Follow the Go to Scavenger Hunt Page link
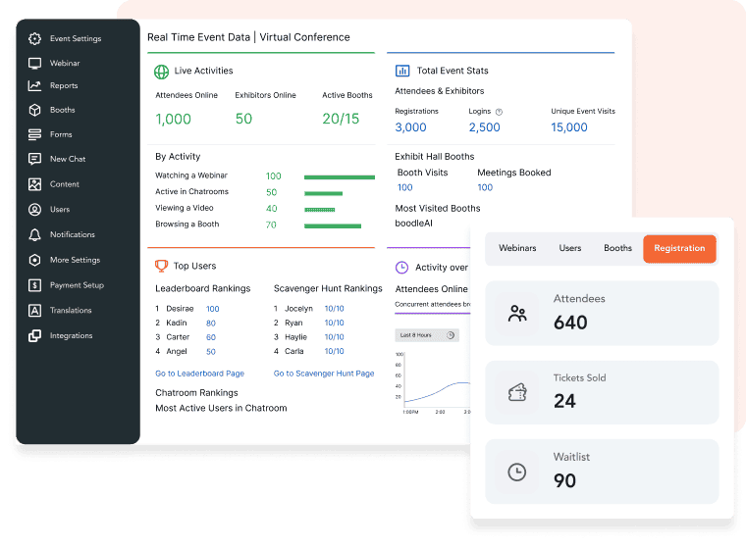746x549 pixels. 324,374
